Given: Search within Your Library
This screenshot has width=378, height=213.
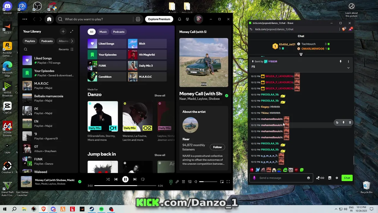Looking at the screenshot, I should [25, 49].
